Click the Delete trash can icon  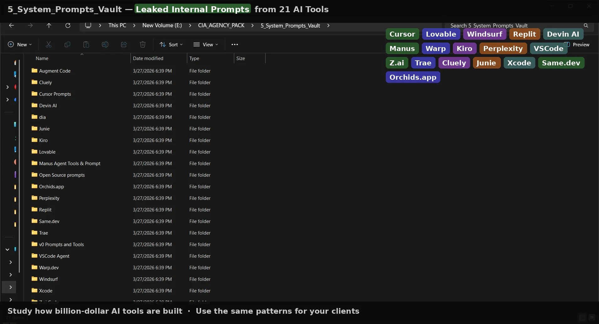tap(143, 44)
